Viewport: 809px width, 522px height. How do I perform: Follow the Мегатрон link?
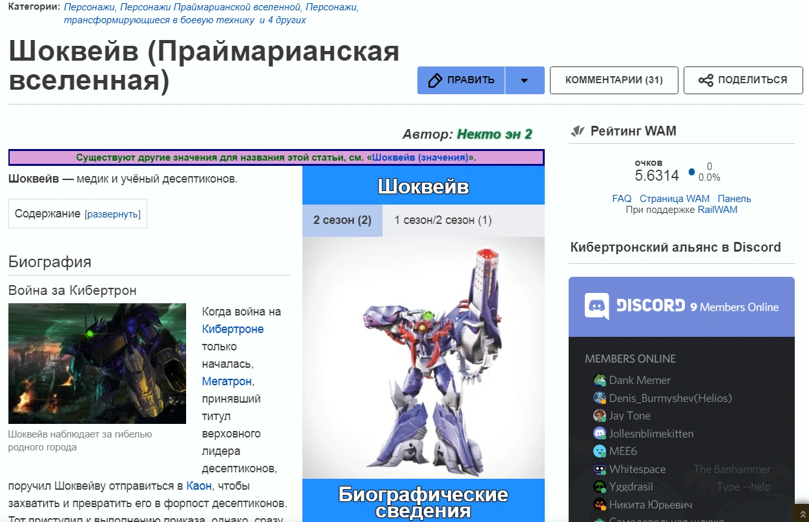click(x=227, y=381)
